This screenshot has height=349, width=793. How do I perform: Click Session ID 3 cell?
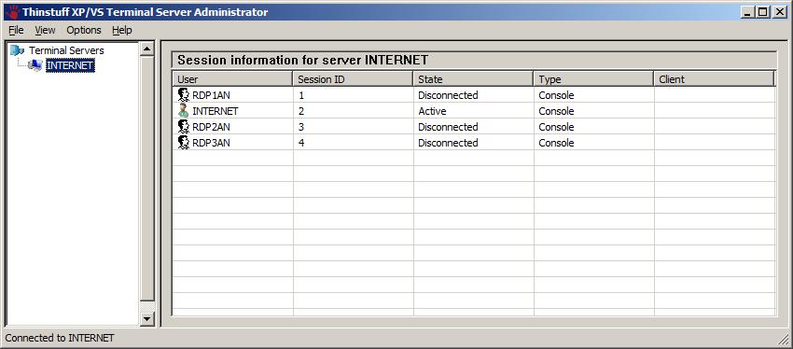(353, 127)
